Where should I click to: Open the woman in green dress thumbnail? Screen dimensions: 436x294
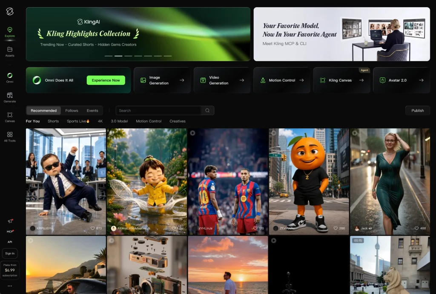tap(390, 181)
